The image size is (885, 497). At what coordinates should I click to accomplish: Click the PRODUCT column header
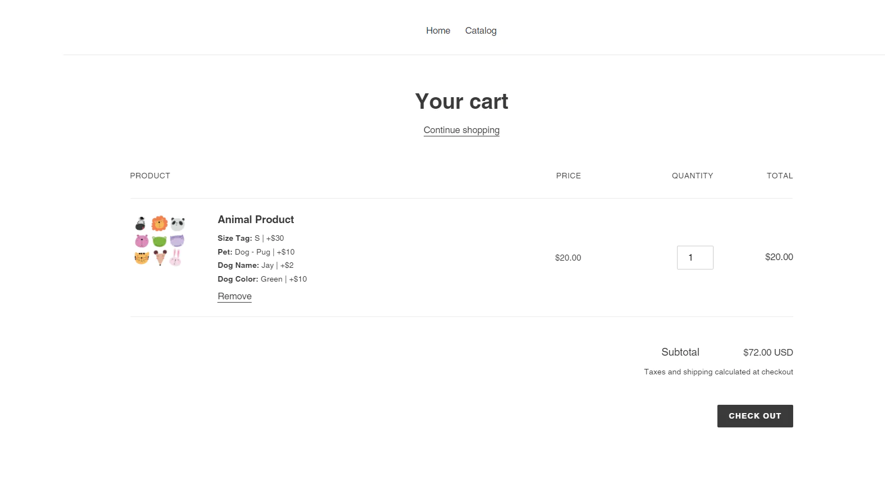click(x=150, y=176)
